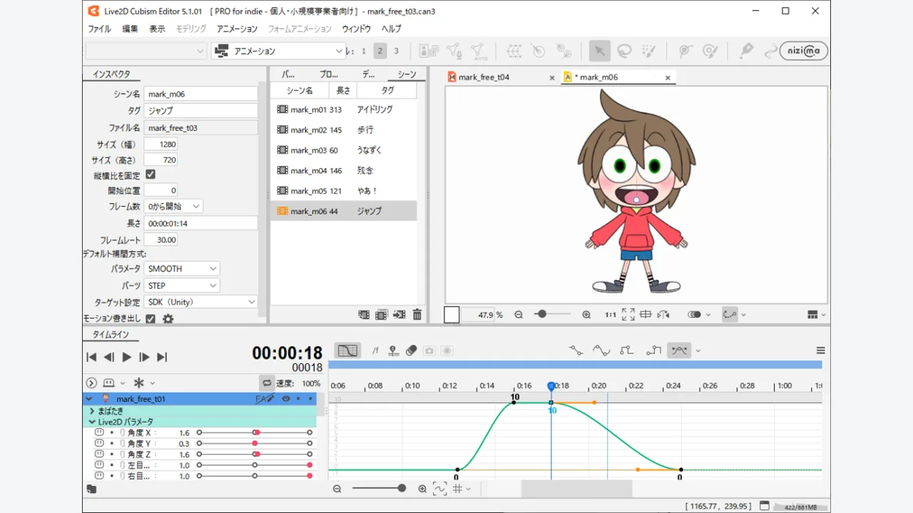Click the fit curve to view icon
This screenshot has width=913, height=513.
pos(439,489)
